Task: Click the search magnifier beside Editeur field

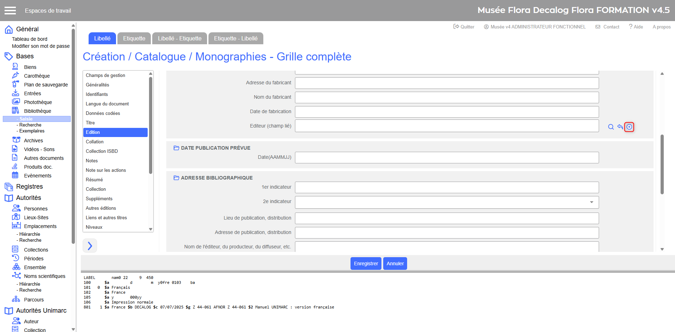Action: [x=611, y=127]
